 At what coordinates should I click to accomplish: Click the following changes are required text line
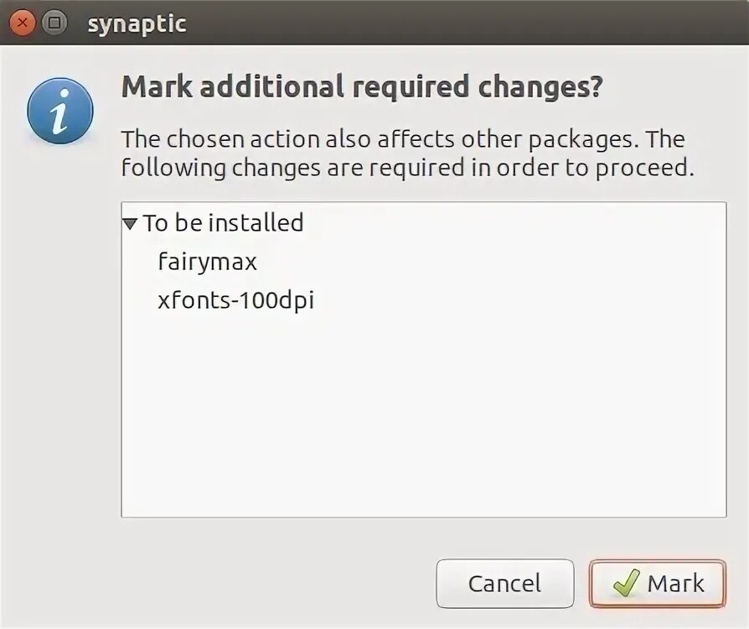tap(408, 168)
